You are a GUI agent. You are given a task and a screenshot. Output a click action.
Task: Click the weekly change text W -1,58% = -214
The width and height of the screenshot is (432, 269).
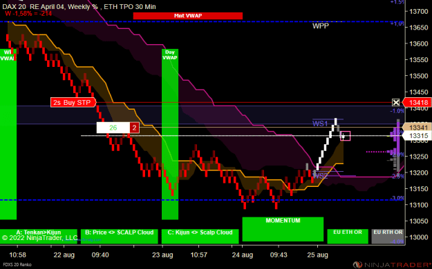tap(28, 13)
